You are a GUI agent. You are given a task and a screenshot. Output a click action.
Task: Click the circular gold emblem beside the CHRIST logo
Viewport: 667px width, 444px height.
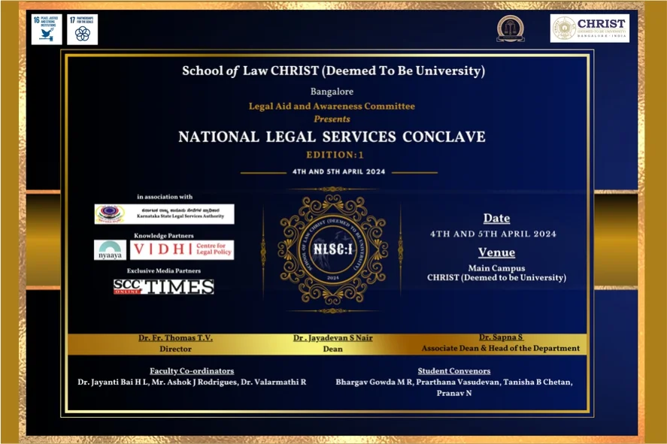coord(511,29)
